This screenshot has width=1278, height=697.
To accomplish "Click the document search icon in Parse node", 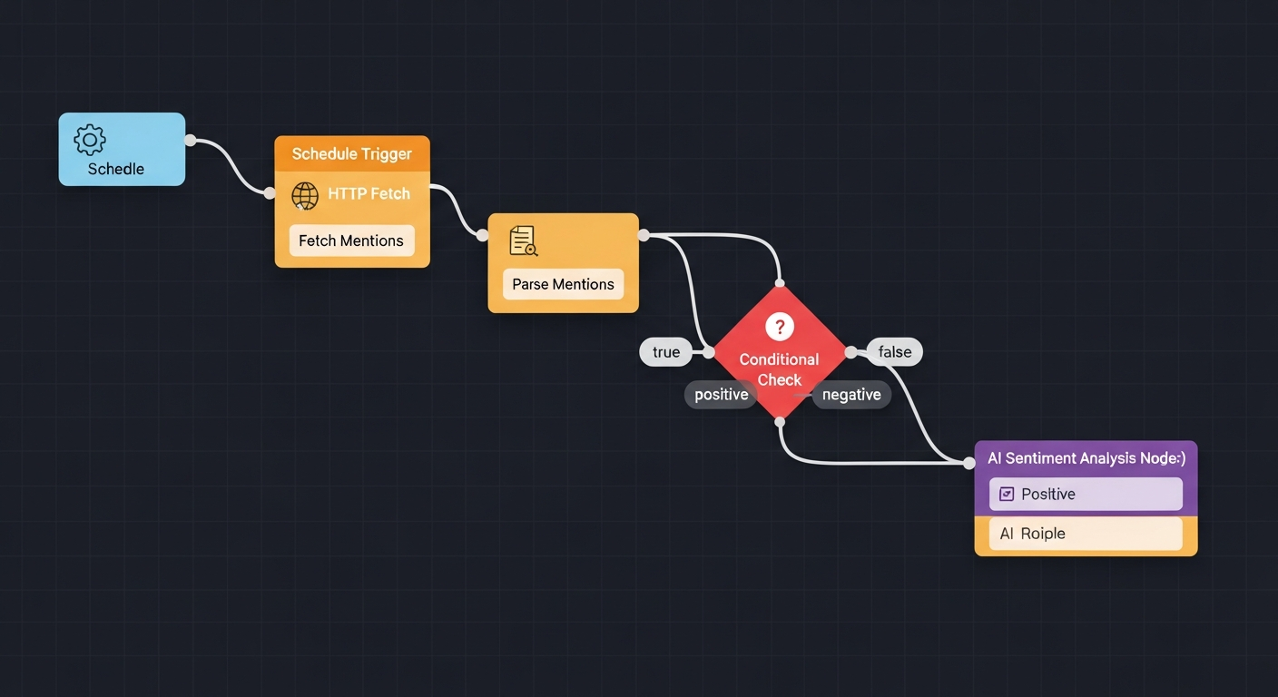I will [x=524, y=241].
